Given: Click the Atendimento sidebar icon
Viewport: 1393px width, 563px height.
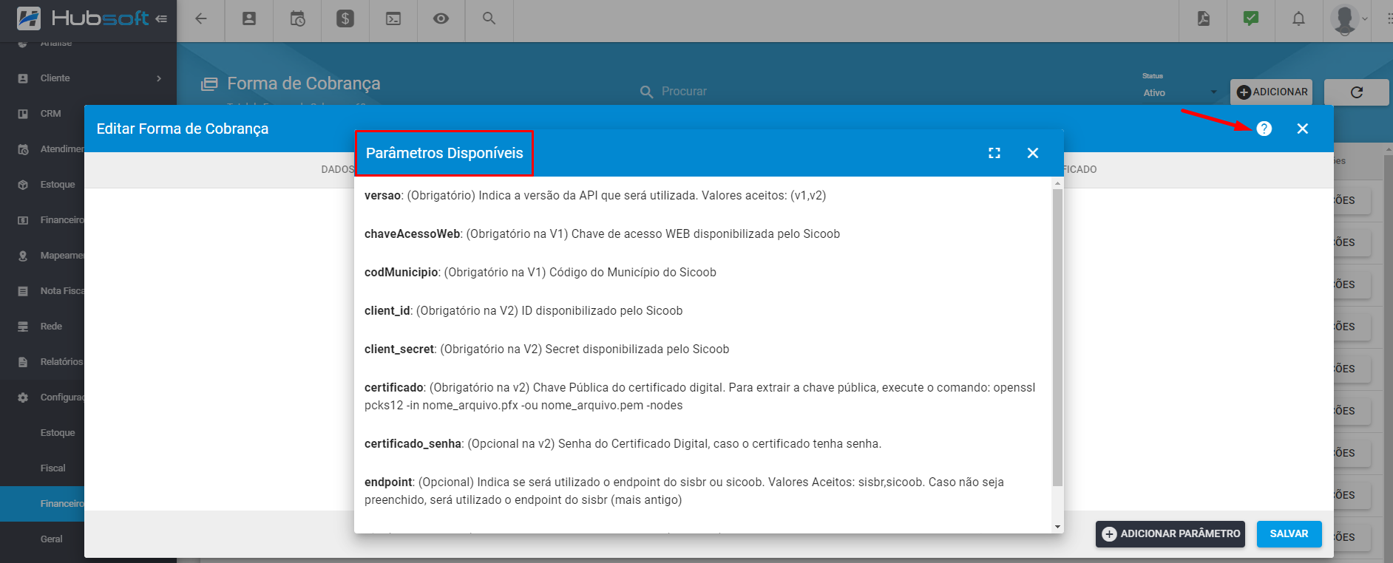Looking at the screenshot, I should point(23,149).
